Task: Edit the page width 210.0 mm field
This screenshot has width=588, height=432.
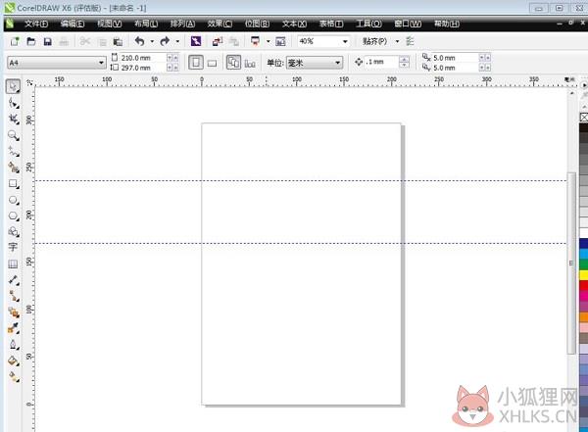Action: [x=142, y=58]
